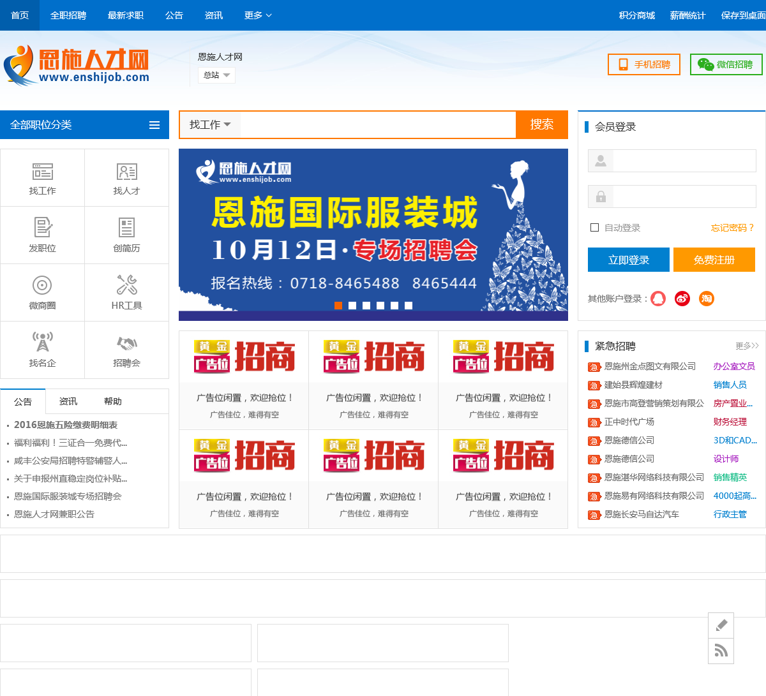Open notice 咸丰公安局招聘特警辅警人...
This screenshot has height=696, width=766.
click(x=71, y=461)
